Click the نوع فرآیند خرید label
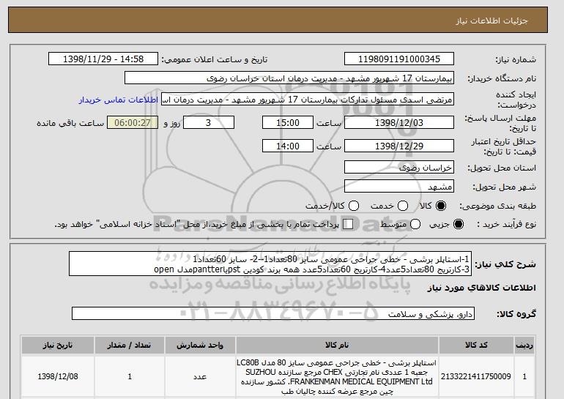 pyautogui.click(x=506, y=224)
